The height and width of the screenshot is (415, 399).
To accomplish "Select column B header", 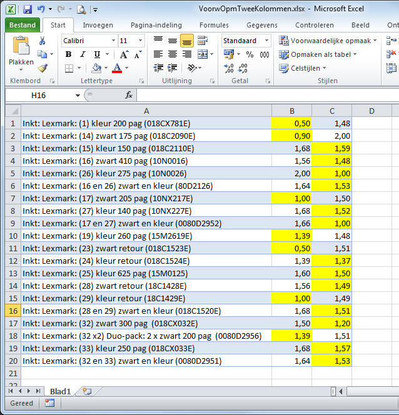I will point(292,111).
